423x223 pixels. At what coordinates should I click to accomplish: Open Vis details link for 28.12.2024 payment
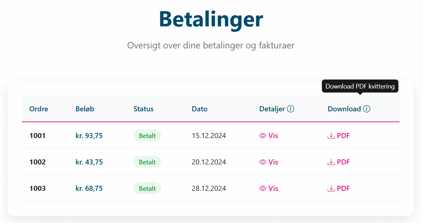click(x=269, y=188)
